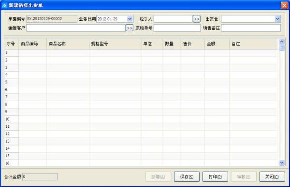This screenshot has height=187, width=290.
Task: Click the 打印(P) button
Action: pos(215,177)
